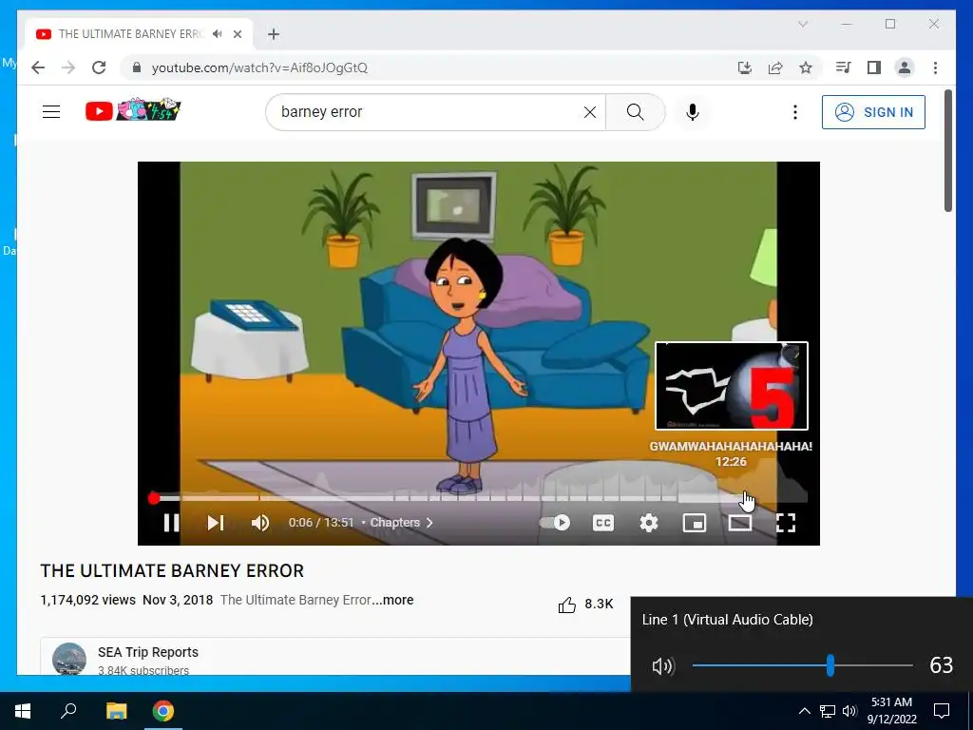Viewport: 973px width, 730px height.
Task: Go forward in browser history
Action: click(x=68, y=67)
